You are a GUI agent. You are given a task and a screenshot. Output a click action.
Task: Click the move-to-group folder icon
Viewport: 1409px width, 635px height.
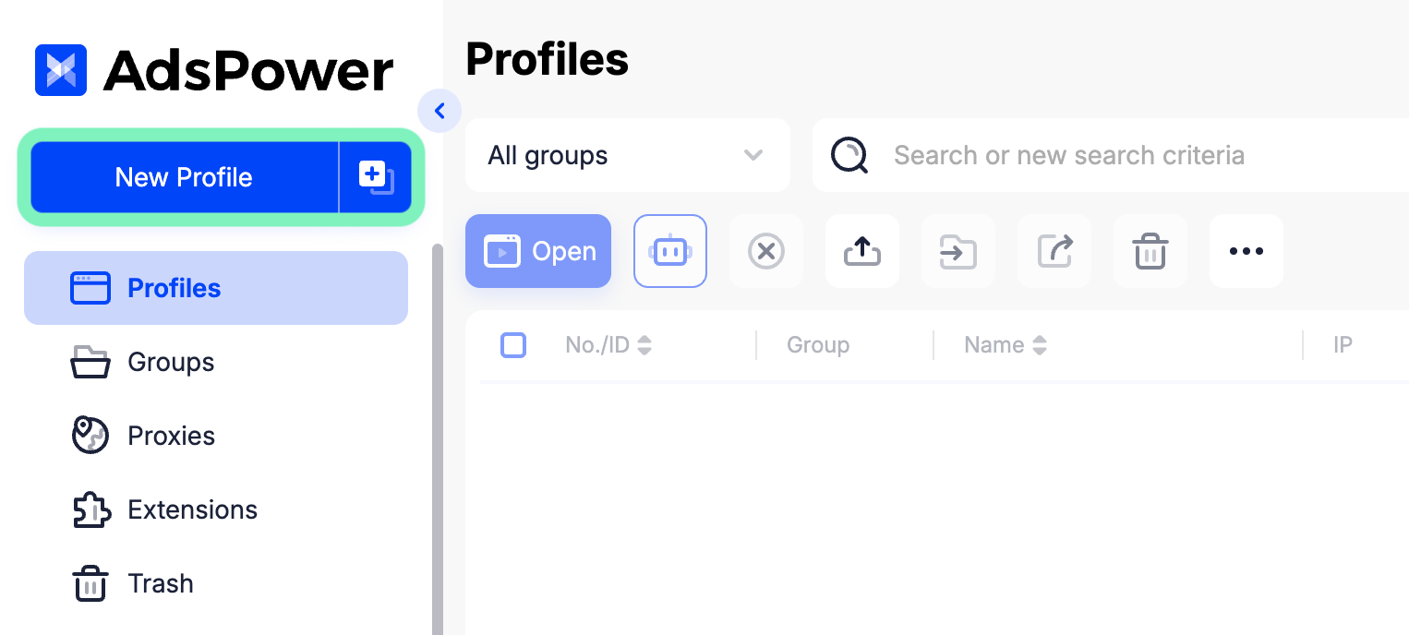click(958, 251)
